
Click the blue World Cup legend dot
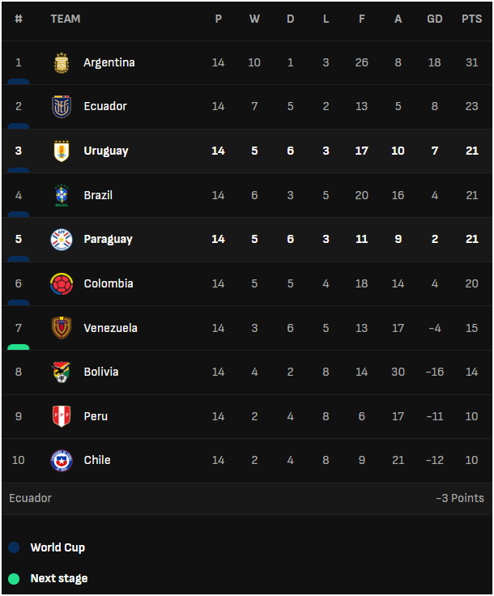tap(14, 547)
